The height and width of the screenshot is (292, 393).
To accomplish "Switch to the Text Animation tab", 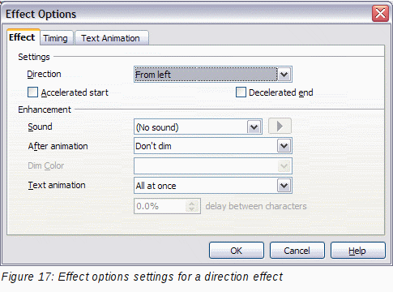I will coord(111,38).
